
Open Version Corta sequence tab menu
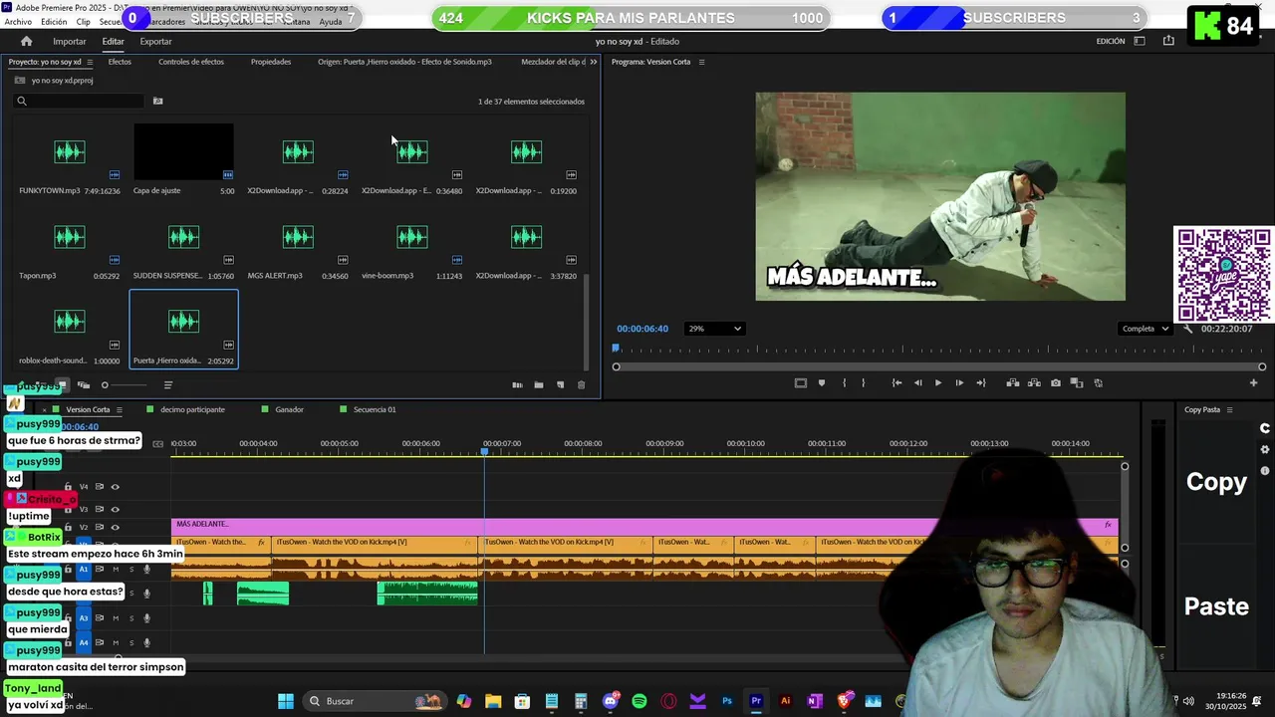click(x=120, y=409)
